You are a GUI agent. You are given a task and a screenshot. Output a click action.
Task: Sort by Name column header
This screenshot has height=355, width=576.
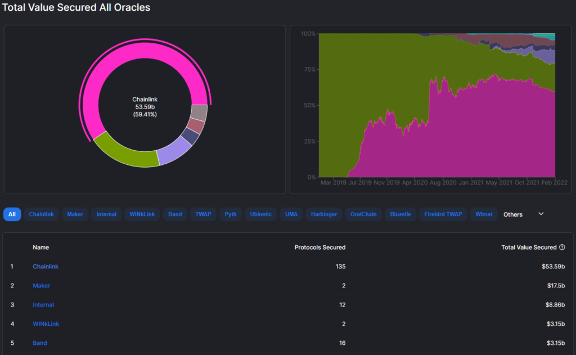(40, 248)
